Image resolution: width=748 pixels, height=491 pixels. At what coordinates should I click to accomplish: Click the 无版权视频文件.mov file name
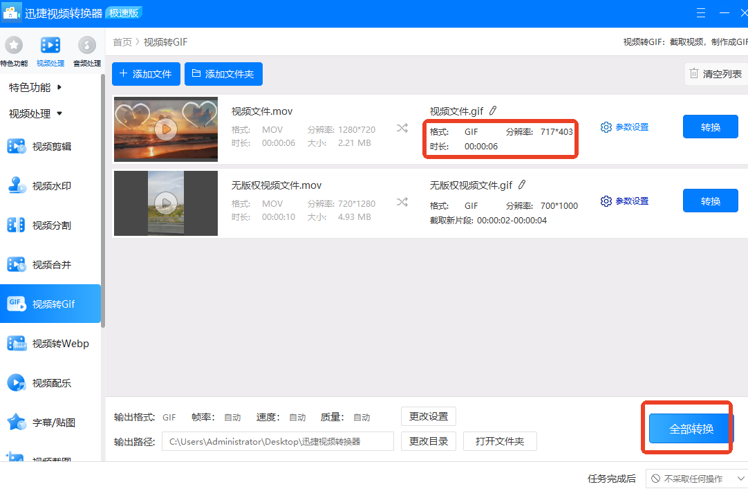tap(277, 185)
